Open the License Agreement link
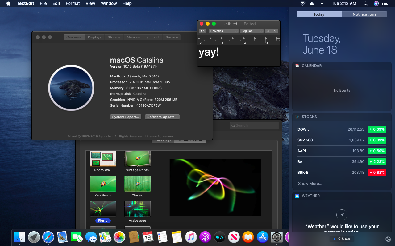Viewport: 395px width, 246px height. (x=160, y=136)
